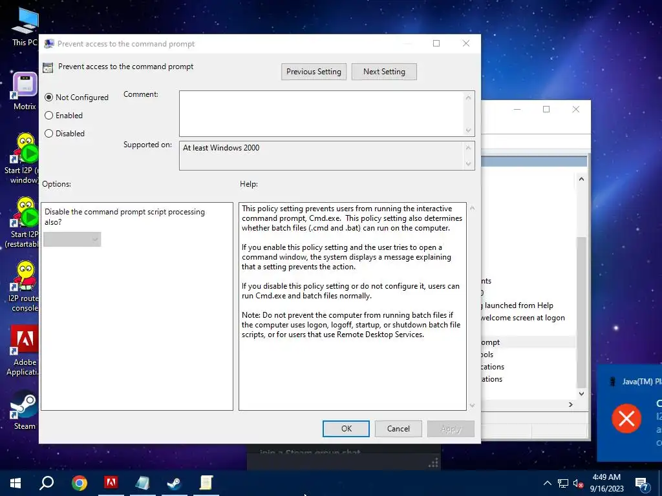This screenshot has width=662, height=496.
Task: Open This PC desktop icon
Action: (x=25, y=26)
